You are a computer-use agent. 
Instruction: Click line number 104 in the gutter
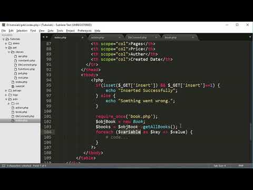click(47, 132)
